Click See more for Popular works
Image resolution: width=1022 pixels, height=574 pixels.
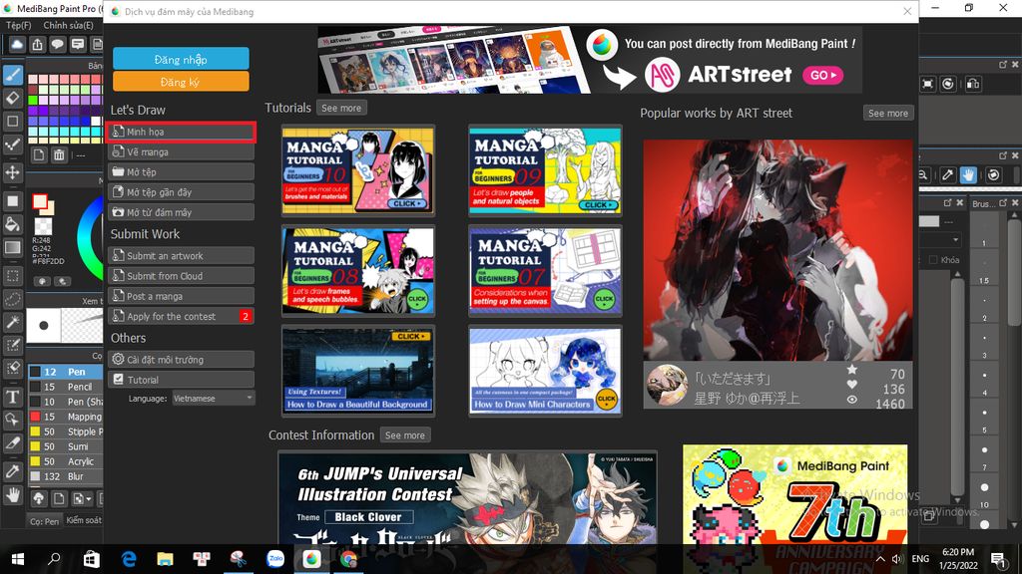[887, 113]
